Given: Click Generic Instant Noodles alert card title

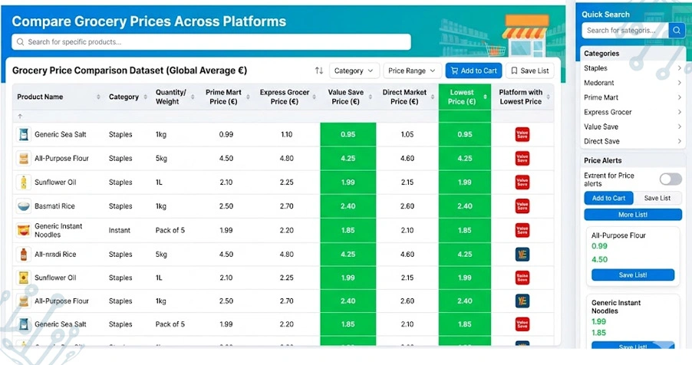Looking at the screenshot, I should (x=615, y=306).
